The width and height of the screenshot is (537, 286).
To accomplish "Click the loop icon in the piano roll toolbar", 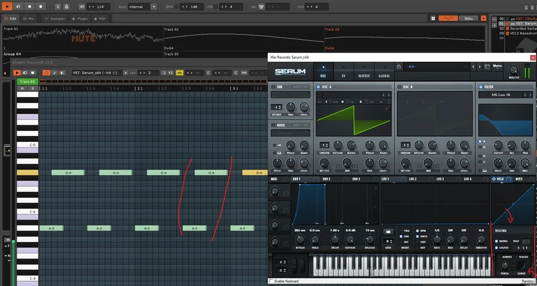I will click(25, 73).
